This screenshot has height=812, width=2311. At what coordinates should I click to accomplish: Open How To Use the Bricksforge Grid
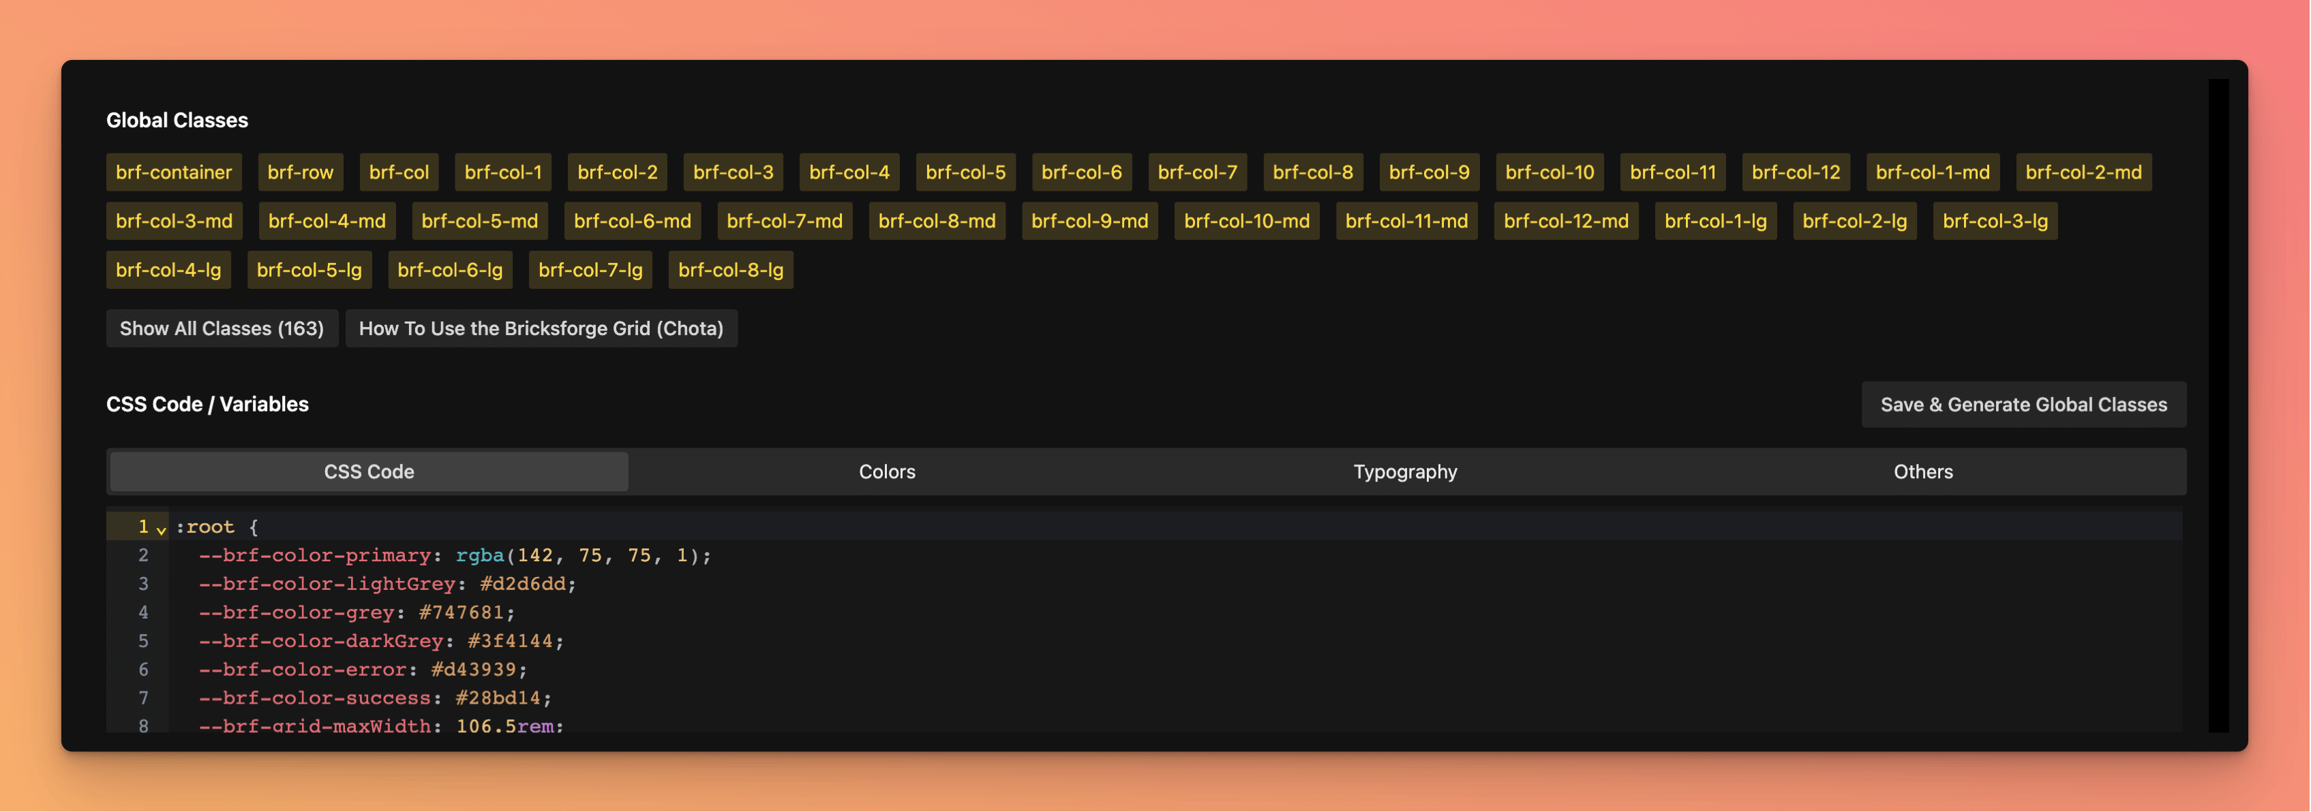[541, 328]
